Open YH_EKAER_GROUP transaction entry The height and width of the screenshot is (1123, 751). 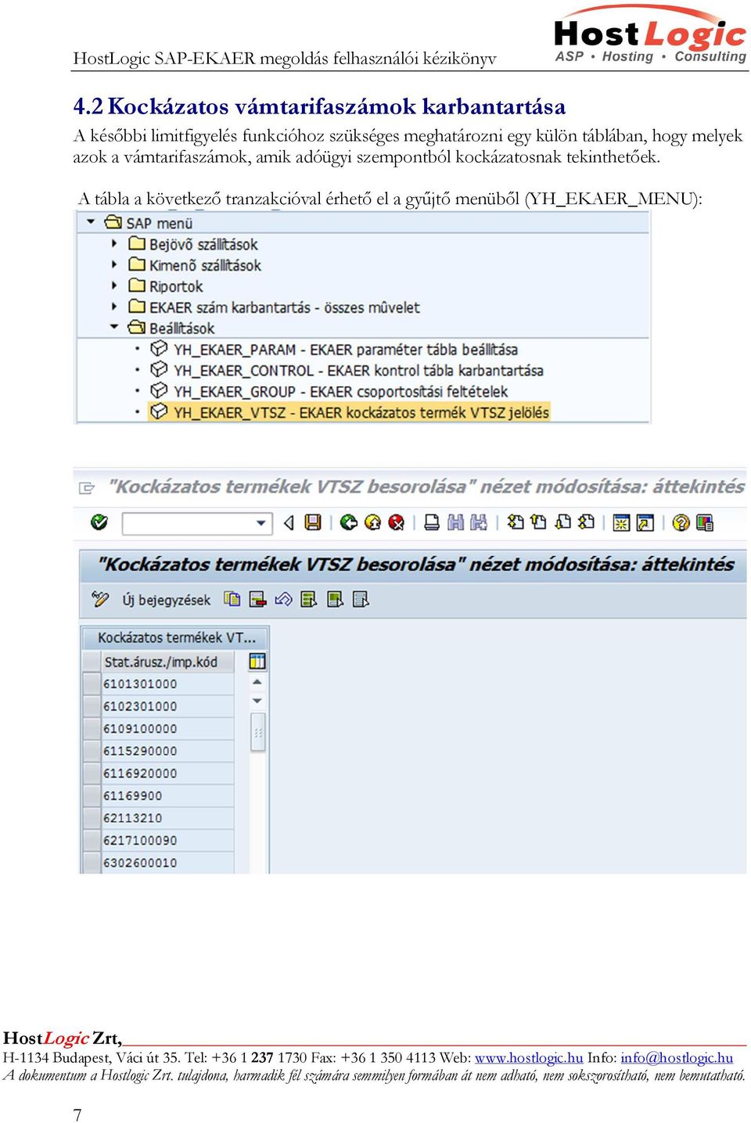point(340,392)
